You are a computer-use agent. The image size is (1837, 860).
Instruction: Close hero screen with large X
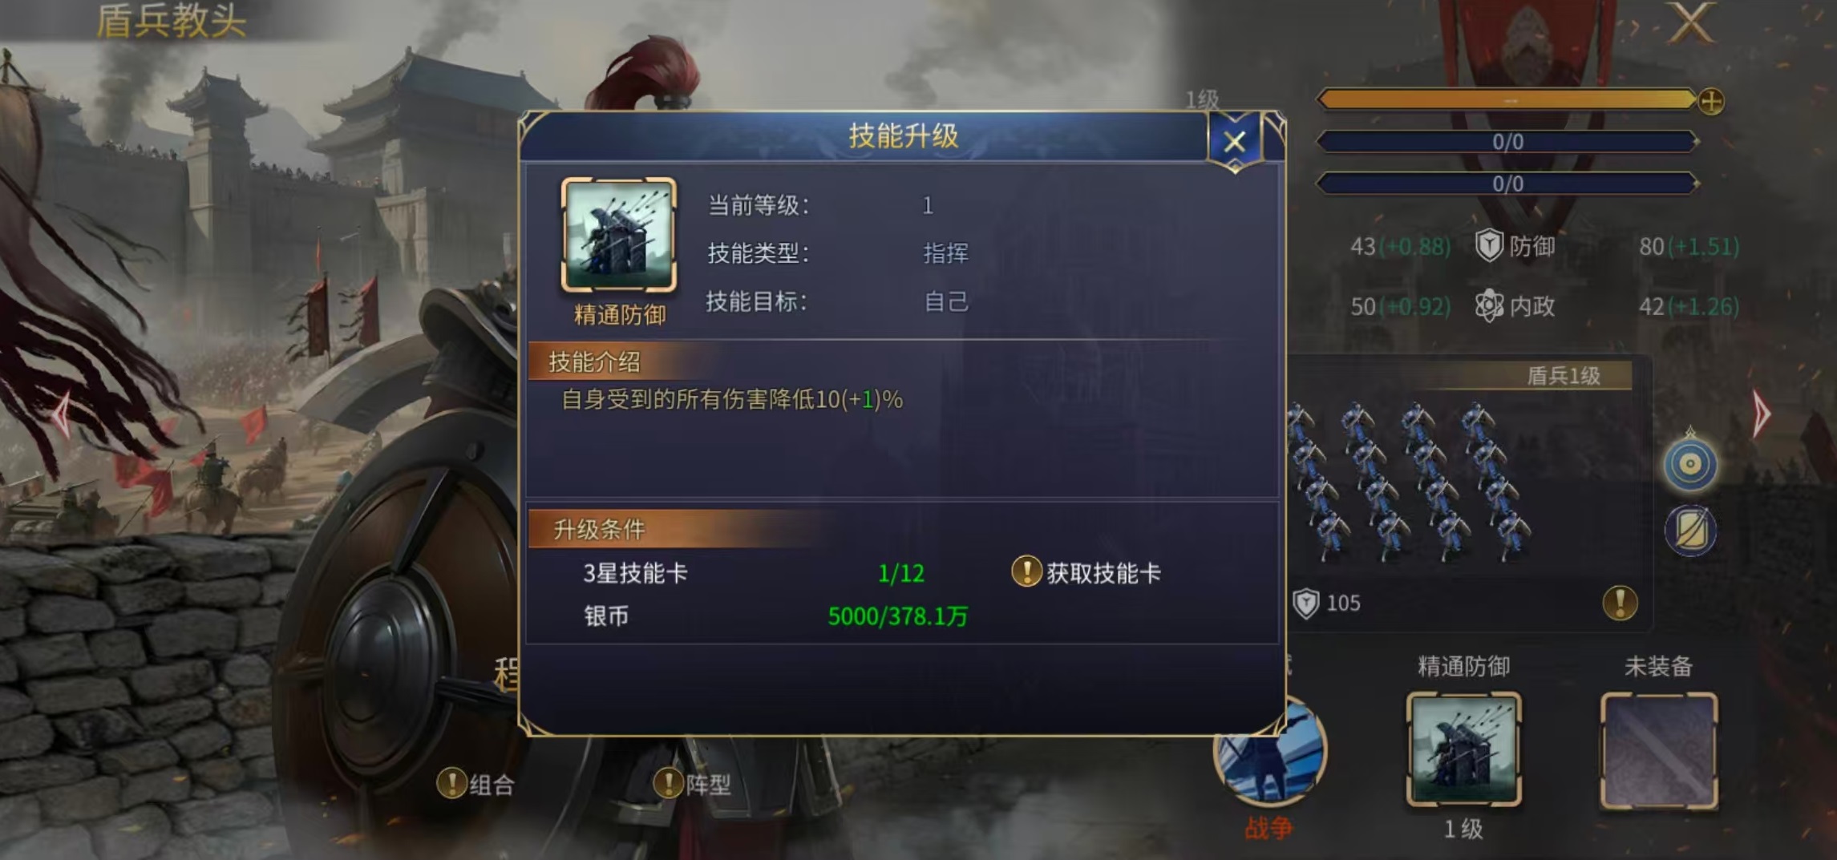point(1691,23)
